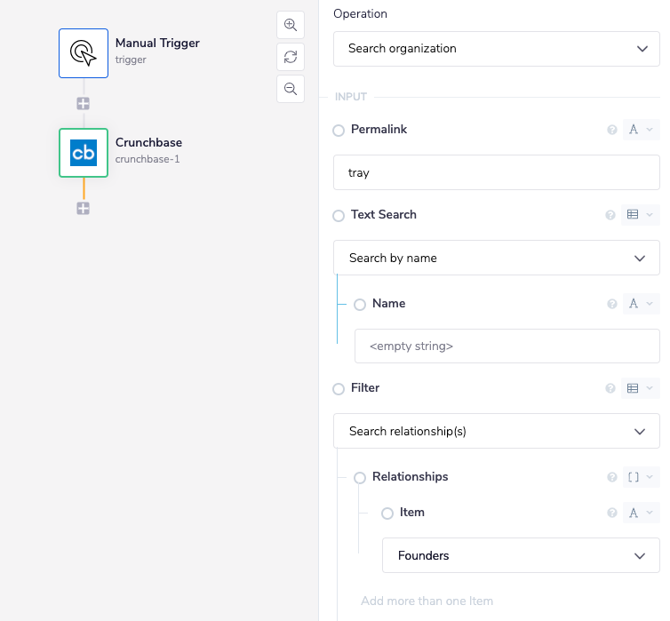The height and width of the screenshot is (621, 670).
Task: Click the refresh canvas icon
Action: point(291,57)
